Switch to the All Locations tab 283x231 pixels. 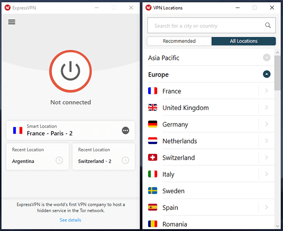pos(244,41)
